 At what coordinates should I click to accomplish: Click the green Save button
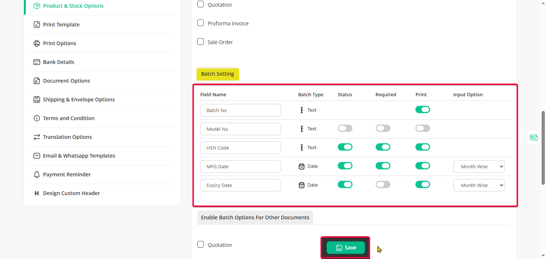pyautogui.click(x=345, y=248)
